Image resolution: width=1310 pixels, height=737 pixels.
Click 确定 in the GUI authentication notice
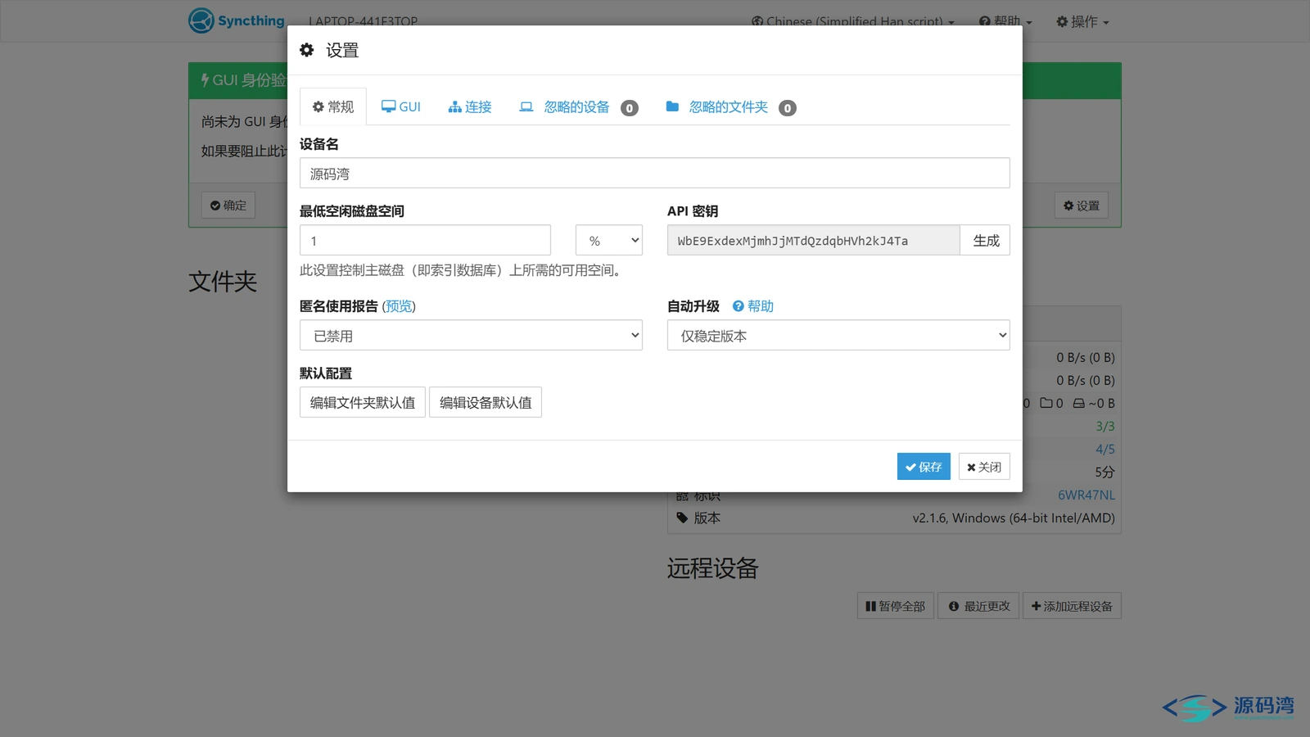[x=228, y=206]
